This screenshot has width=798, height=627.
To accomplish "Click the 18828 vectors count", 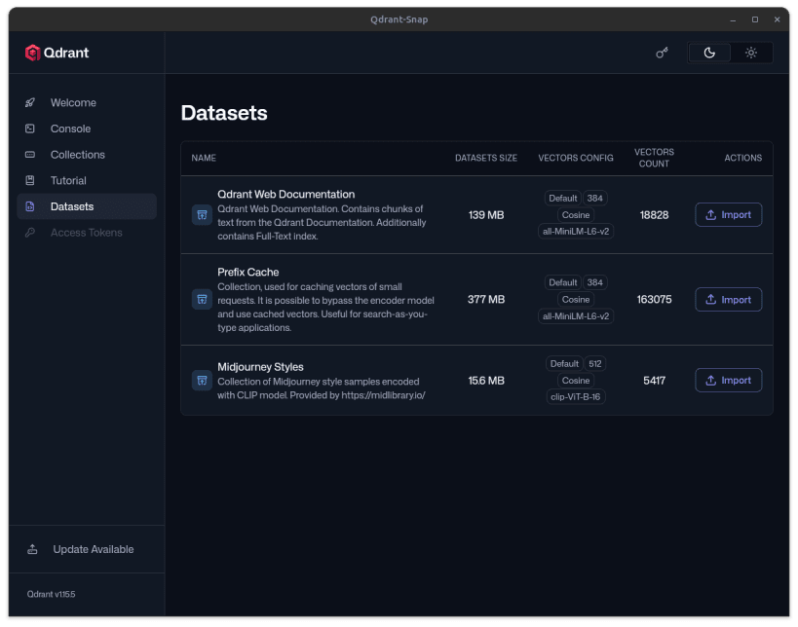I will click(654, 215).
